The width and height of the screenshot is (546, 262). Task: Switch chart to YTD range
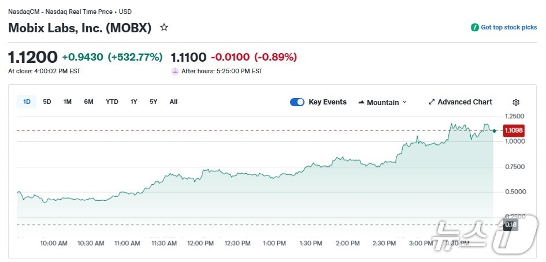click(x=112, y=102)
